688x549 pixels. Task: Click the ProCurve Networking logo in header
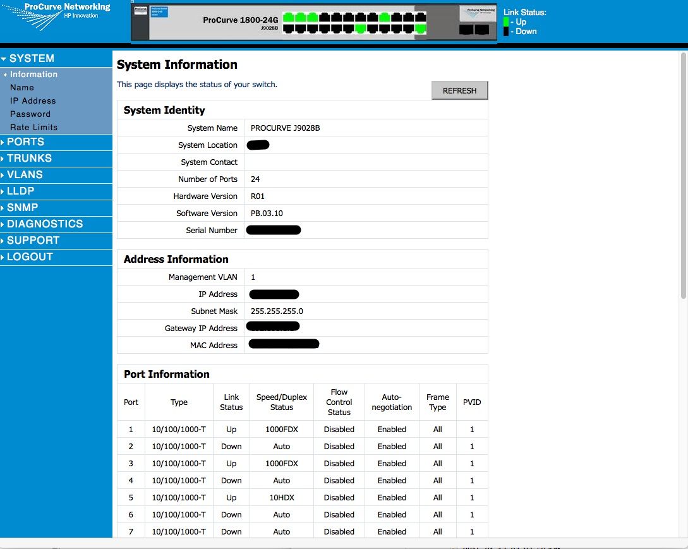tap(56, 16)
